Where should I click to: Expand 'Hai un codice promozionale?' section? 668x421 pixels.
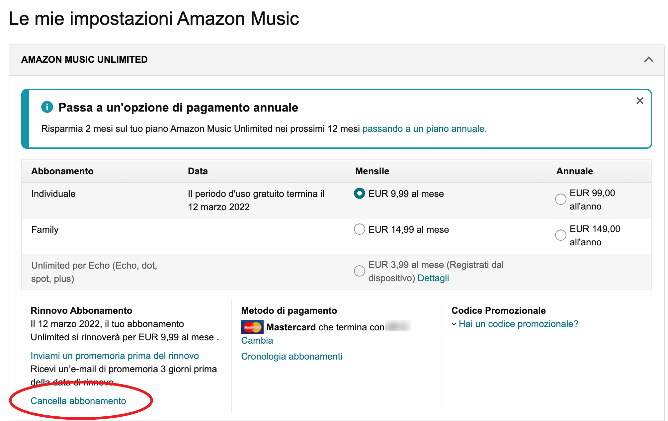[x=518, y=324]
